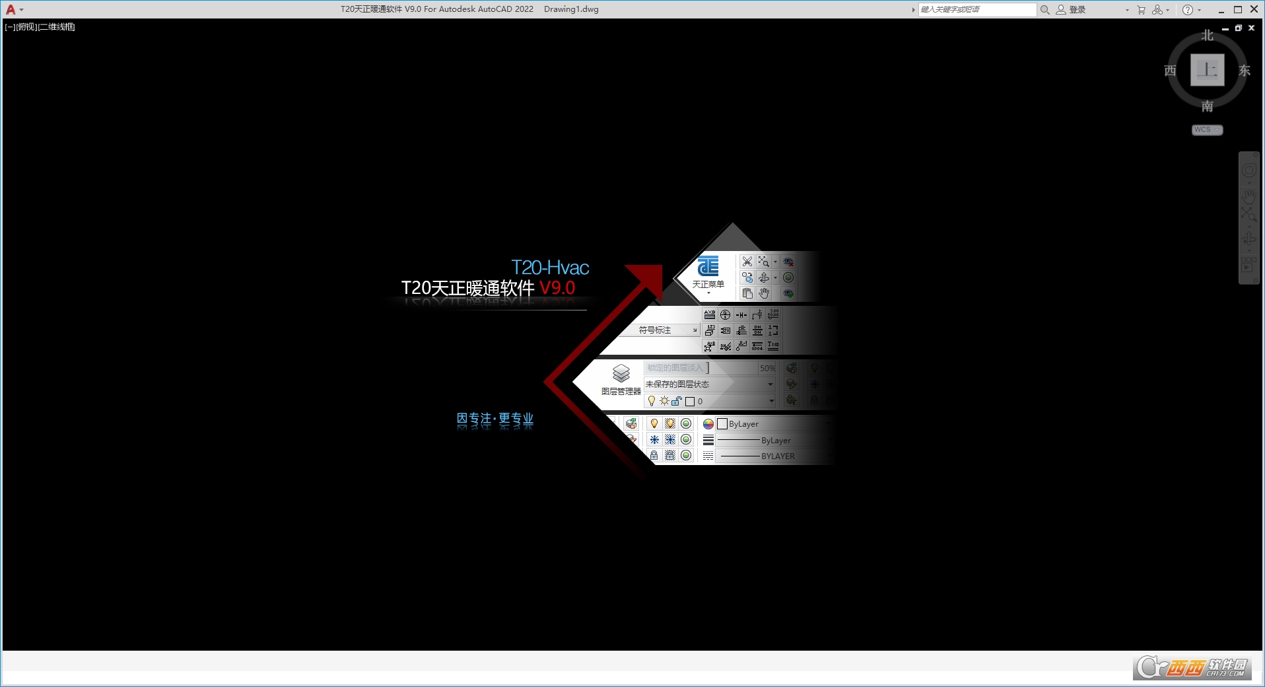
Task: Click the search keyword input box
Action: coord(977,9)
